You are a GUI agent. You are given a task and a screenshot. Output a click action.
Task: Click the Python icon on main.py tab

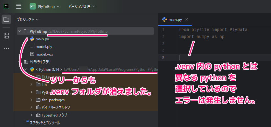click(x=164, y=20)
